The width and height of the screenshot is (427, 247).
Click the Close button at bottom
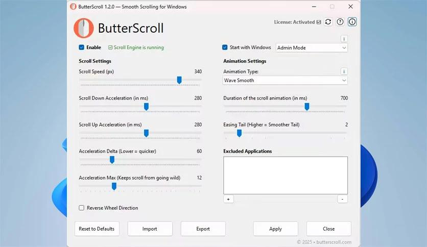click(329, 229)
